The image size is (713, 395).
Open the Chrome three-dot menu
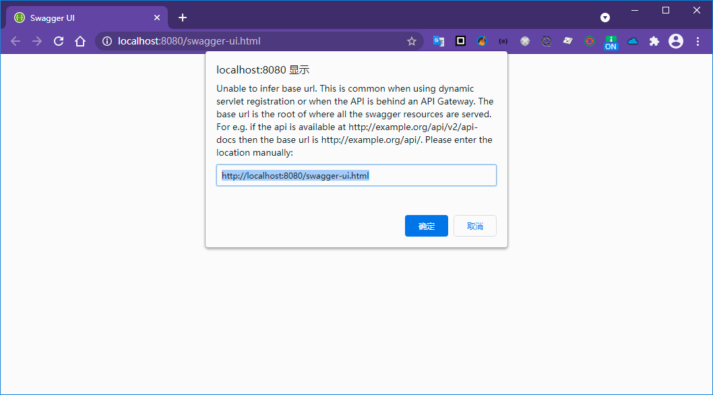(x=697, y=41)
